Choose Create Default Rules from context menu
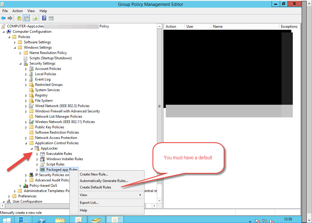Screen dimensions: 312x223 tap(95, 187)
